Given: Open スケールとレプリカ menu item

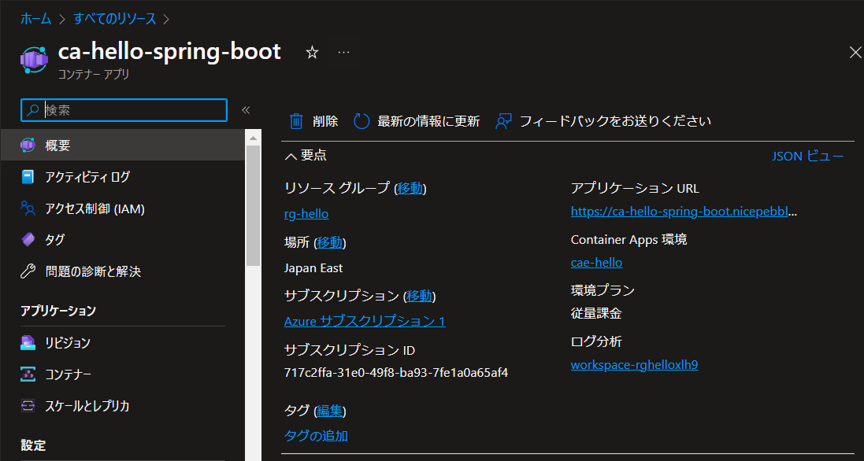Looking at the screenshot, I should (123, 406).
